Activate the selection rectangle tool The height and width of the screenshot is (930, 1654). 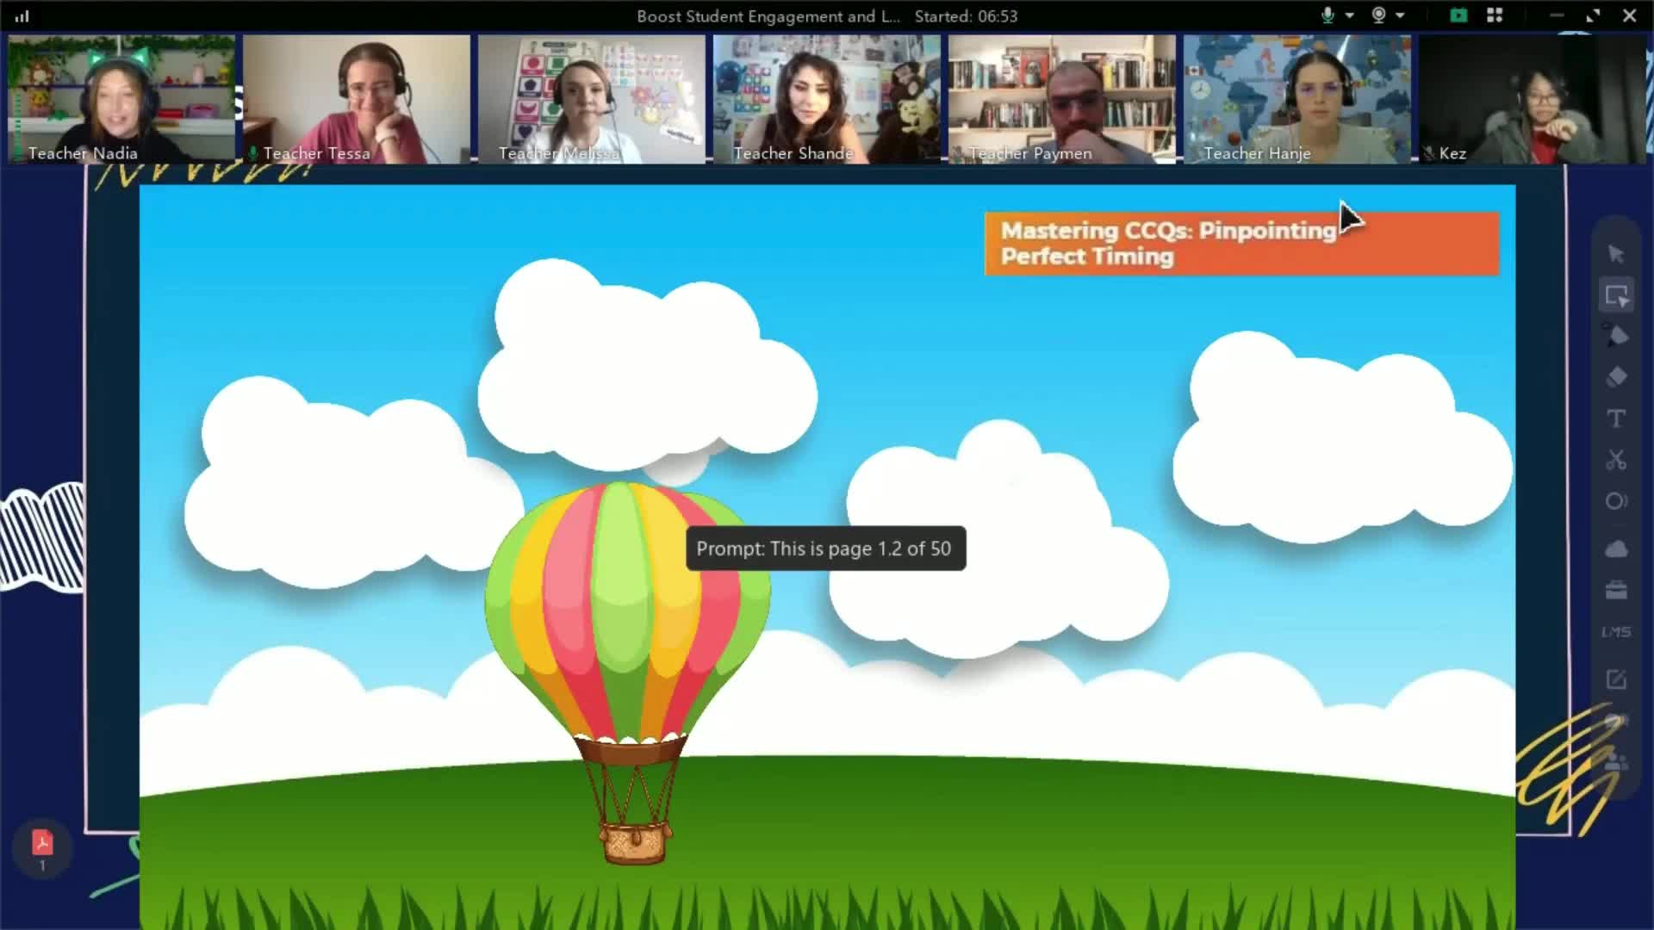1616,295
